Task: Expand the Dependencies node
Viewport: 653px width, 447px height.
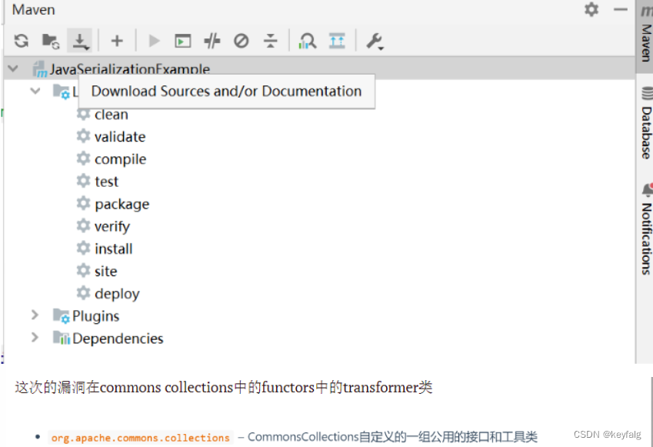Action: tap(35, 338)
